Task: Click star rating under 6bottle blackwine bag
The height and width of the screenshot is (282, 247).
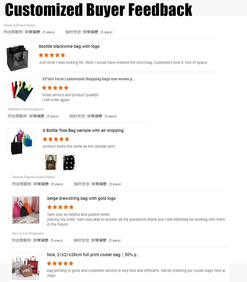Action: pyautogui.click(x=52, y=55)
